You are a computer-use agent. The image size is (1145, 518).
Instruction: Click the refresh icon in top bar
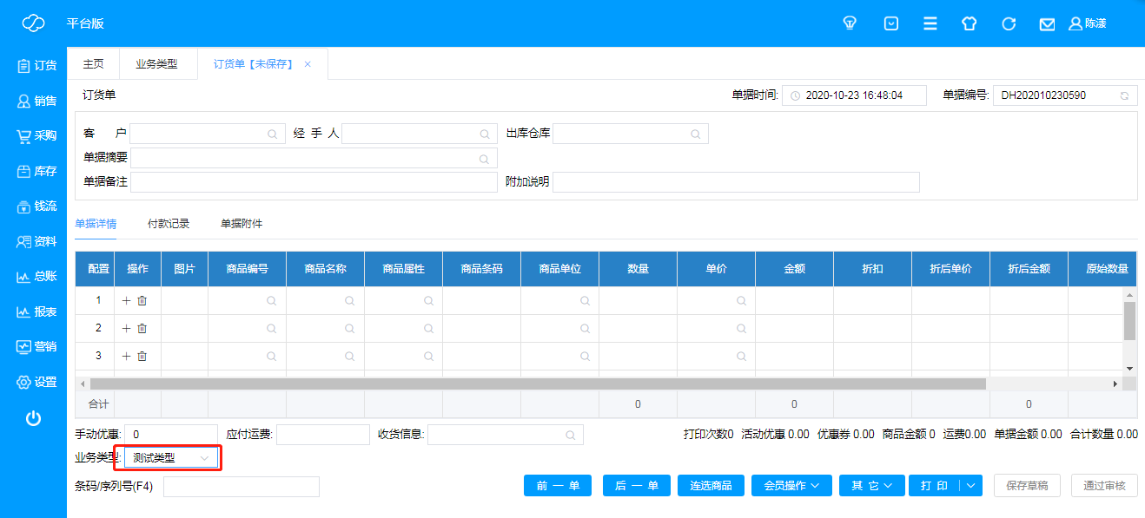[x=1009, y=23]
